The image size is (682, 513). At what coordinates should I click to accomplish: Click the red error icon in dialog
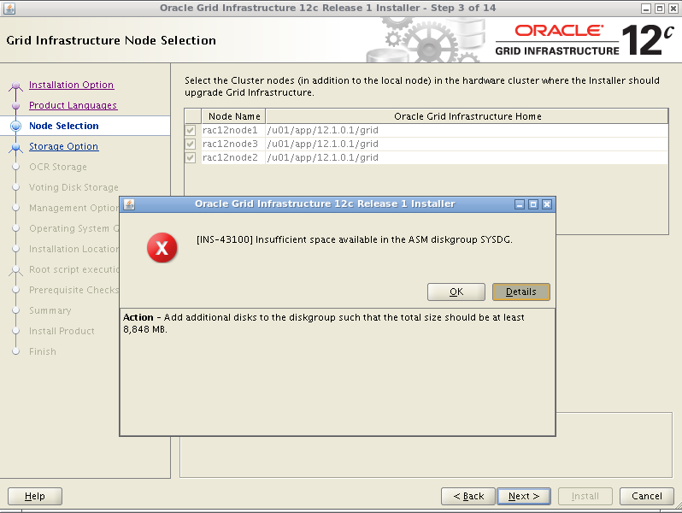(162, 248)
